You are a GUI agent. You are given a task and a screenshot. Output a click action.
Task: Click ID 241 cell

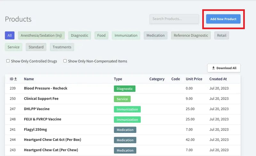point(13,129)
